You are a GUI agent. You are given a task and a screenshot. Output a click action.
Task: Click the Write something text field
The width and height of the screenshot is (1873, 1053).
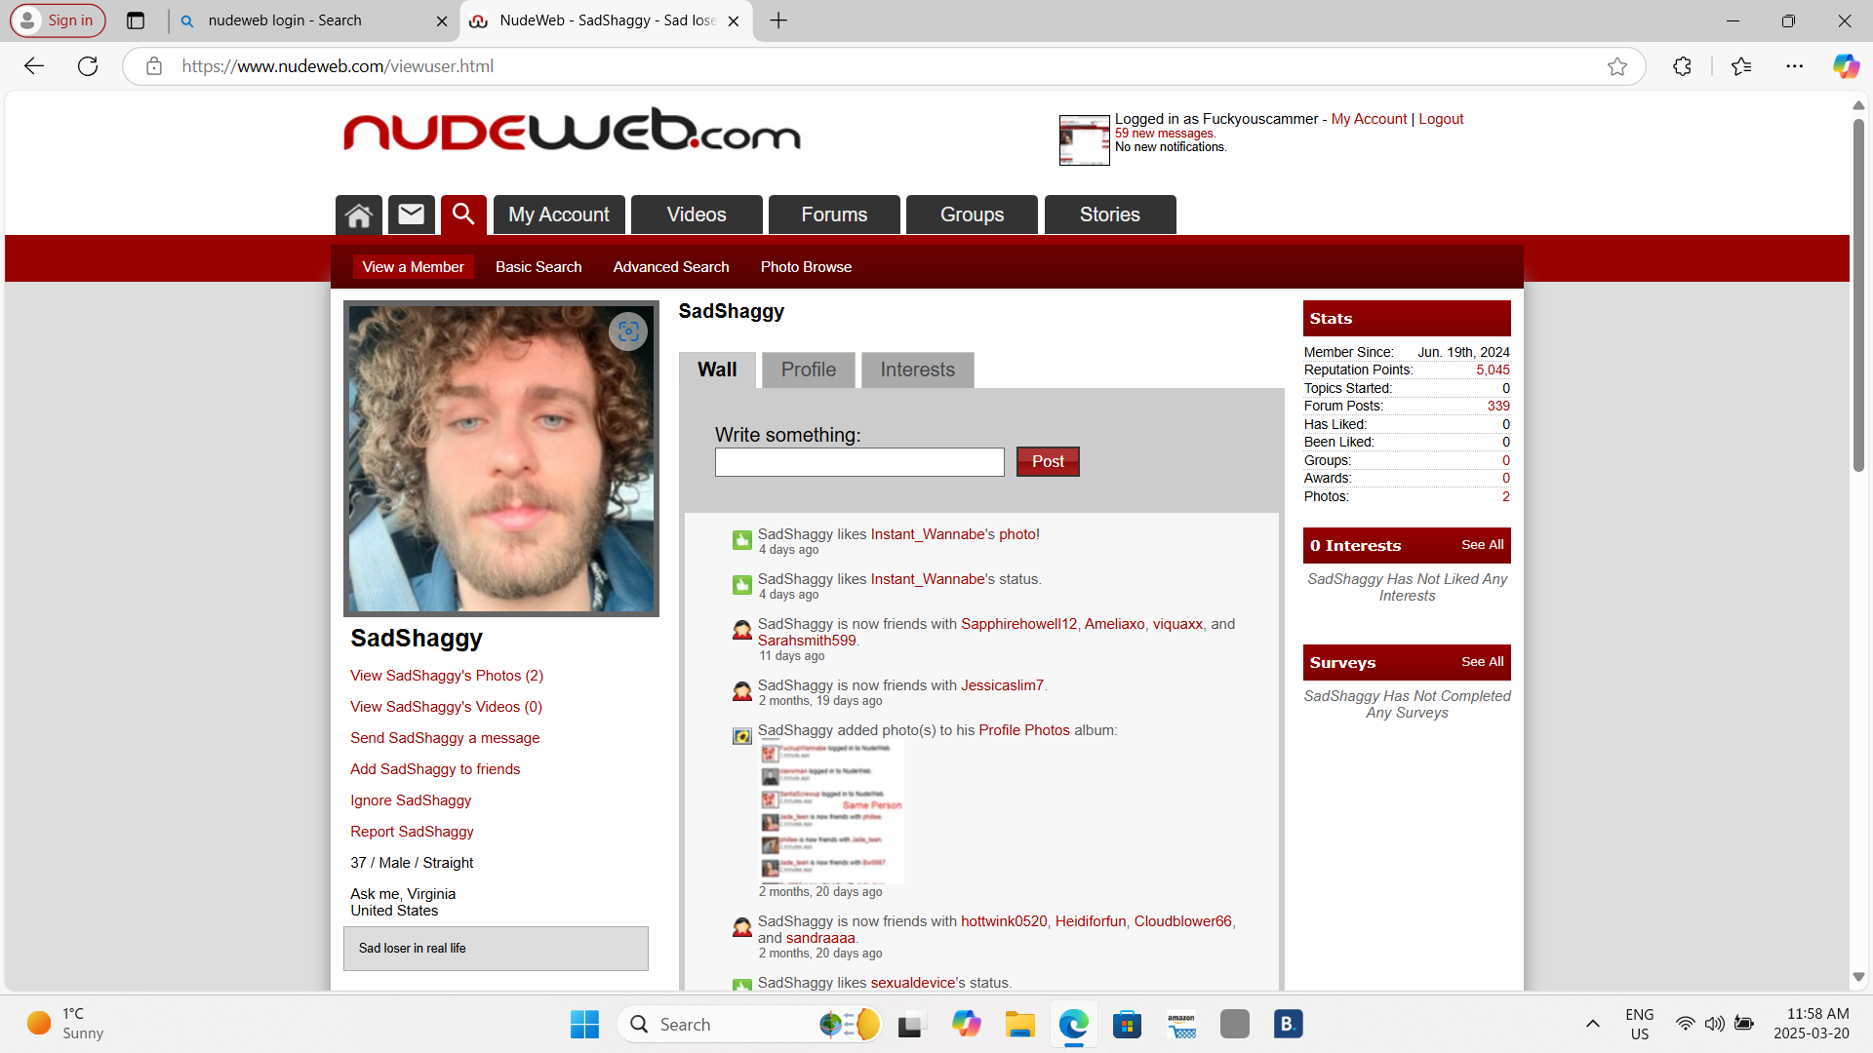coord(858,462)
